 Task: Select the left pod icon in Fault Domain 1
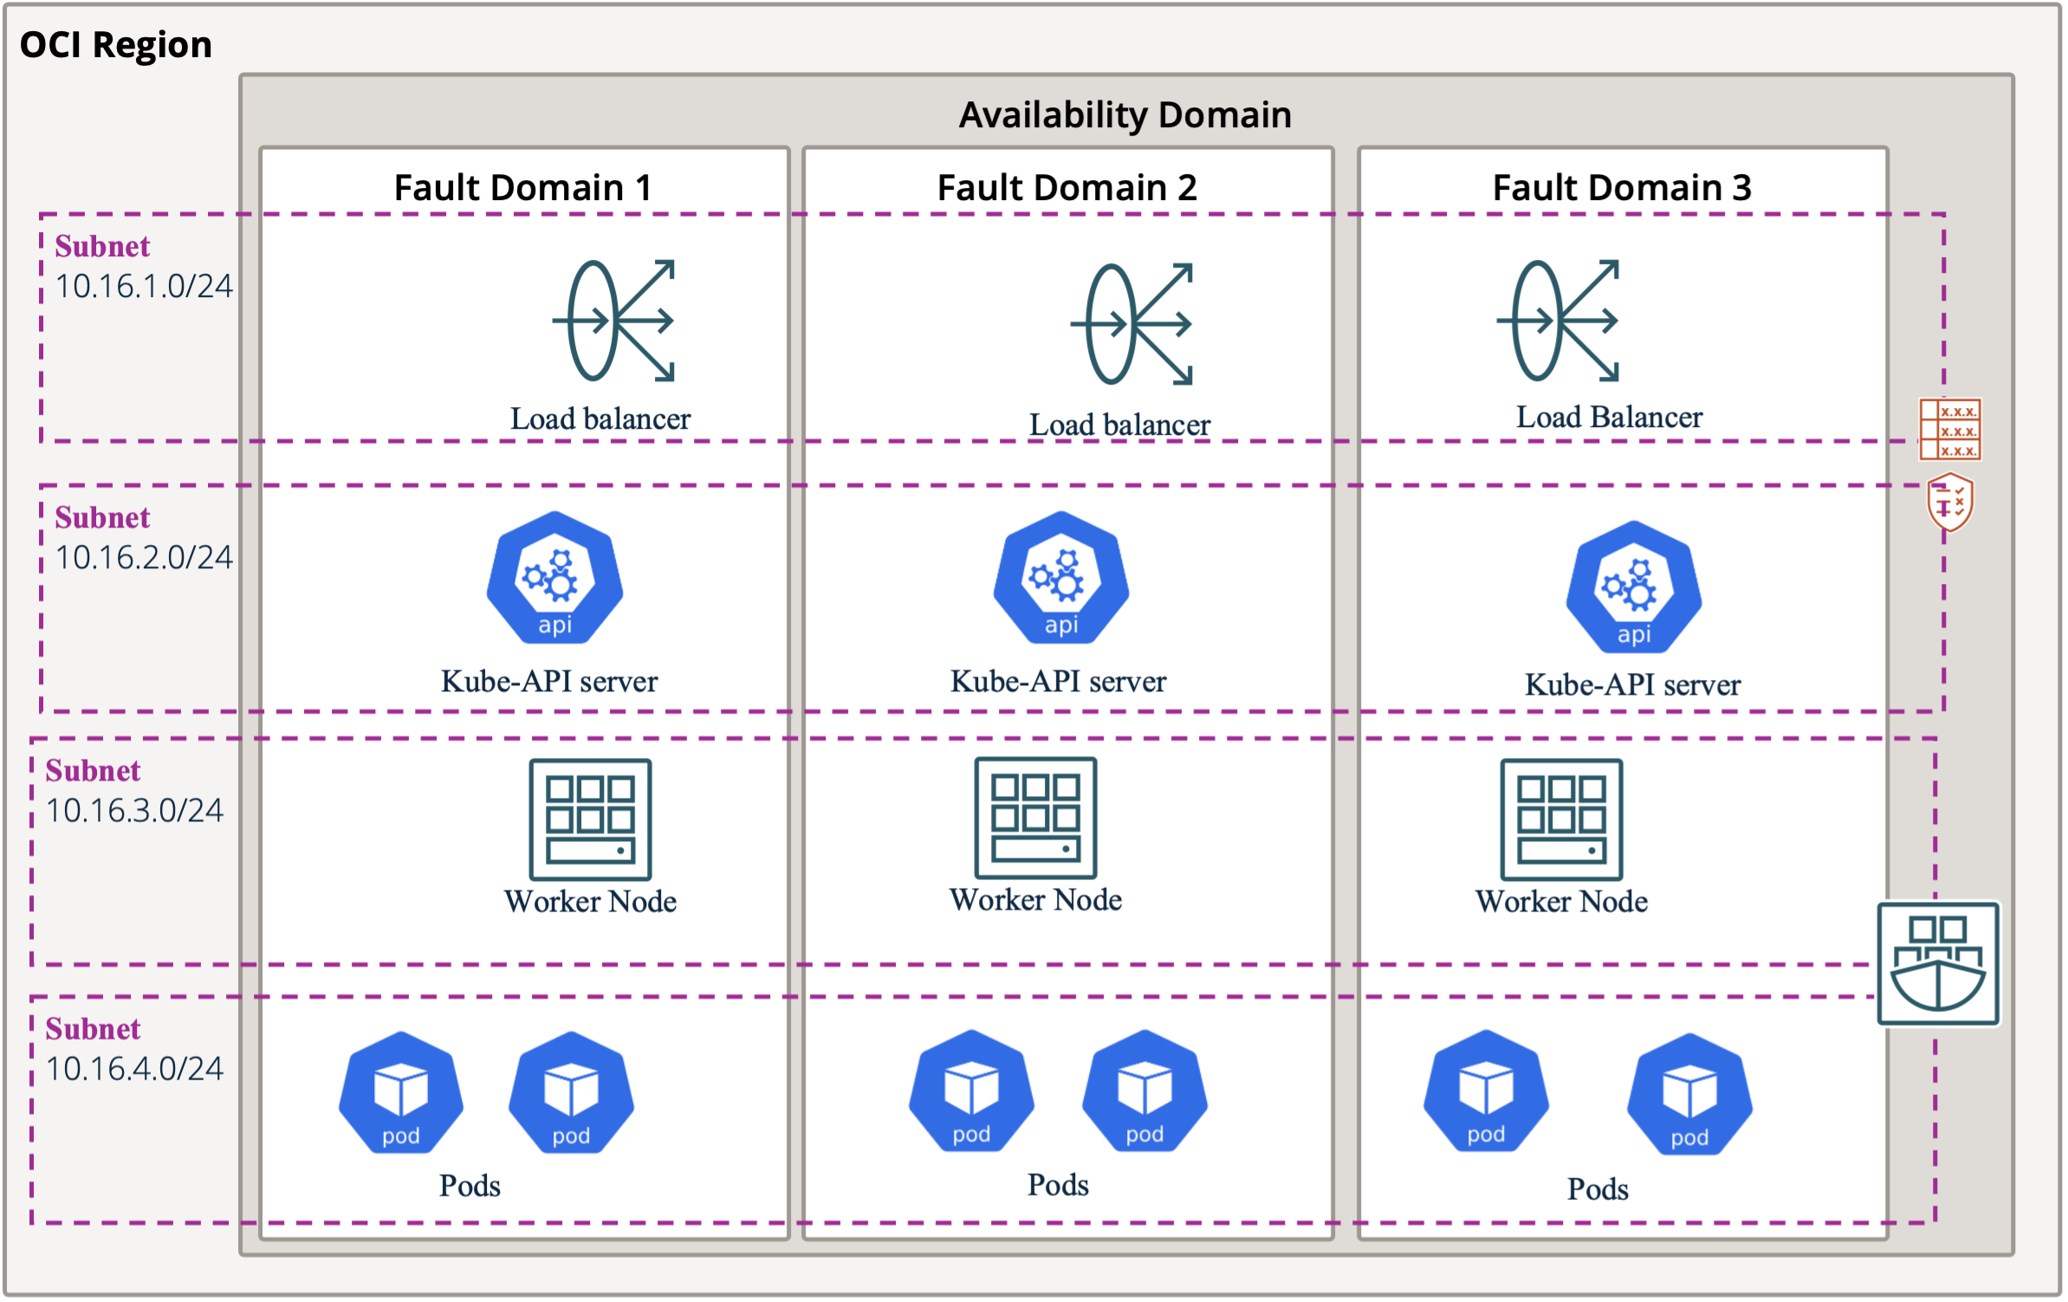point(400,1091)
